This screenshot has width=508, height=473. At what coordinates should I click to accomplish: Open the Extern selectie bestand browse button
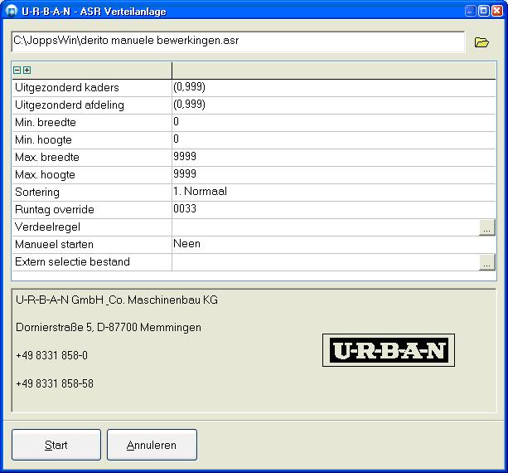coord(486,261)
